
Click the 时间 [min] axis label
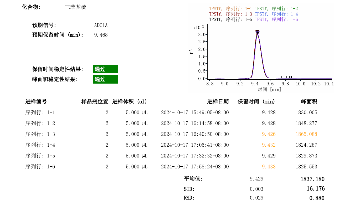tap(269, 89)
